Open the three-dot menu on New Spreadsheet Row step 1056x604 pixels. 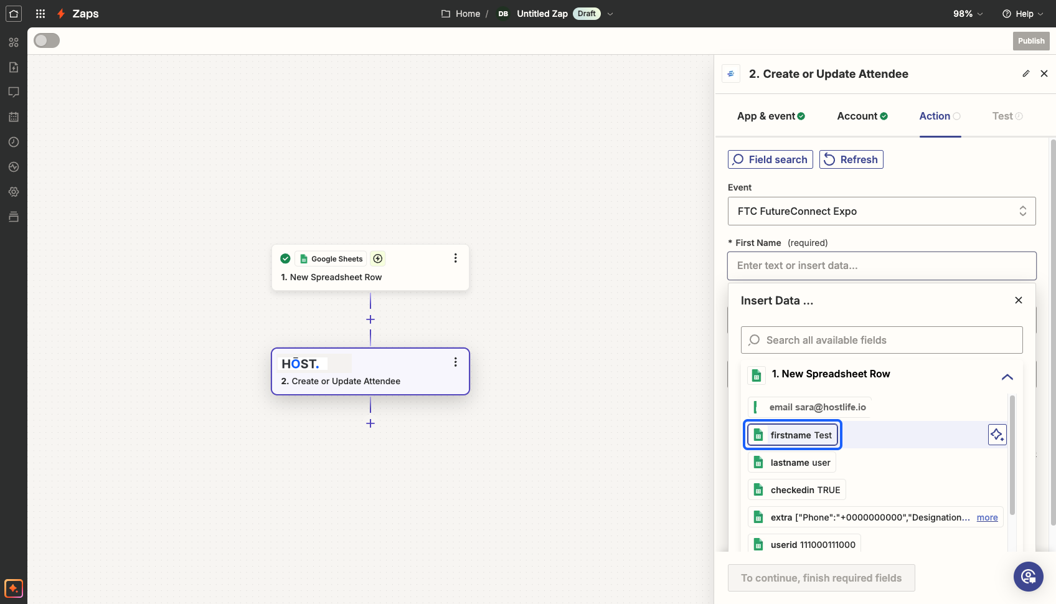click(456, 258)
